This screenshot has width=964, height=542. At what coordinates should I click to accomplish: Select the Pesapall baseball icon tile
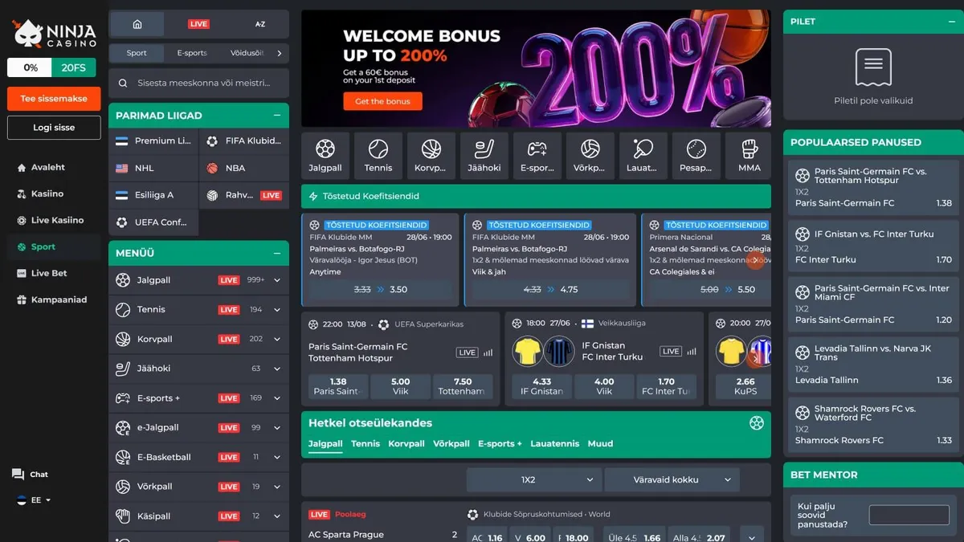tap(696, 155)
